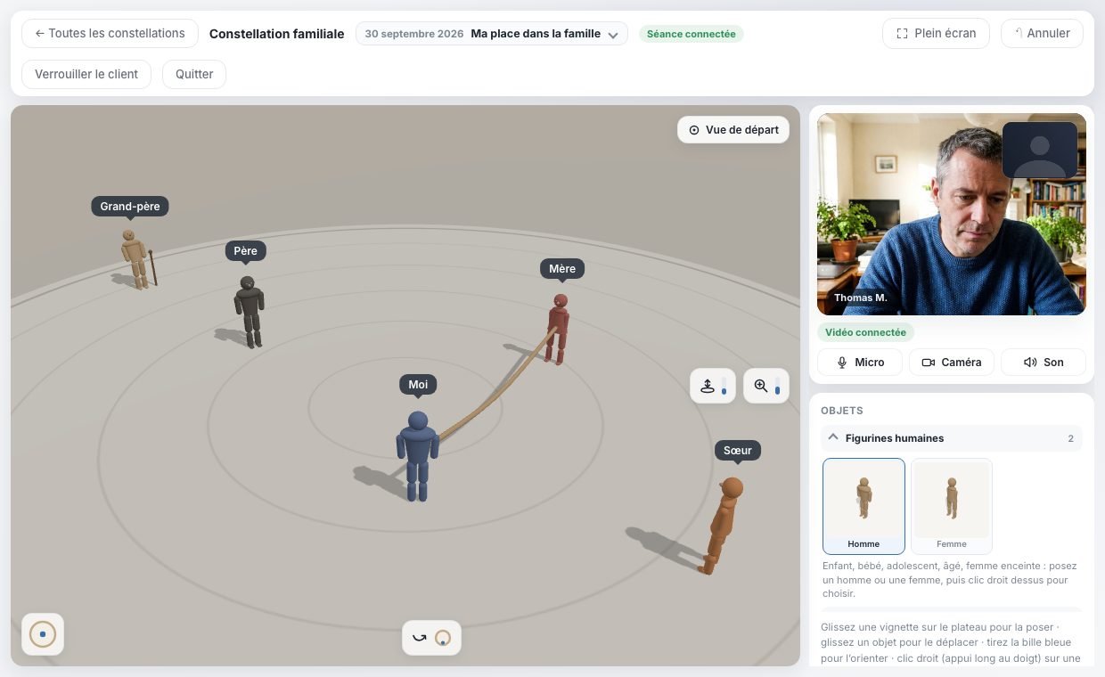Click the self-view avatar thumbnail
This screenshot has width=1105, height=677.
[x=1040, y=150]
